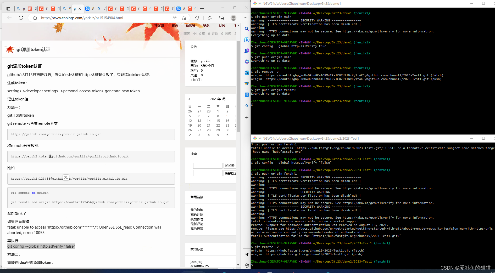Go back in the browser
Image resolution: width=495 pixels, height=273 pixels.
(x=9, y=18)
